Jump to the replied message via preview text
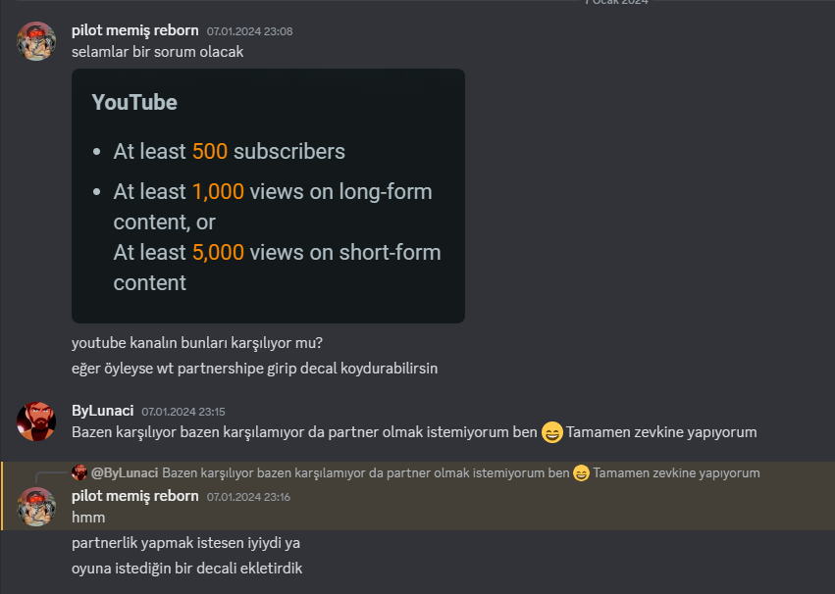The height and width of the screenshot is (594, 835). coord(365,472)
